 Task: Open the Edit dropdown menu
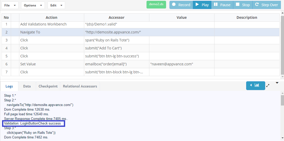click(56, 5)
